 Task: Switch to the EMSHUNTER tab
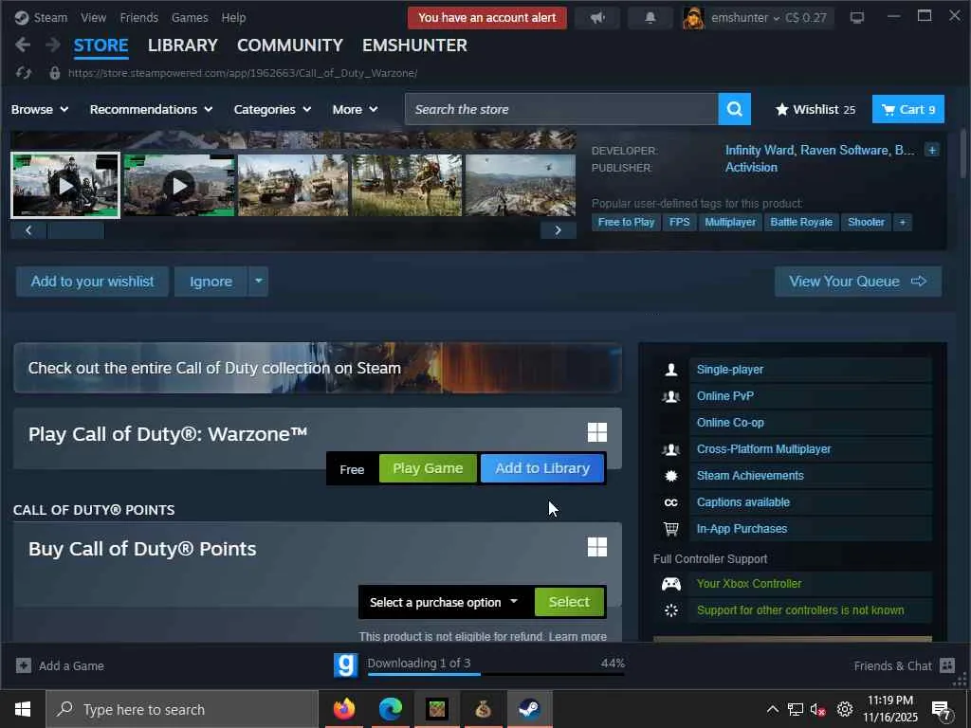click(x=414, y=45)
